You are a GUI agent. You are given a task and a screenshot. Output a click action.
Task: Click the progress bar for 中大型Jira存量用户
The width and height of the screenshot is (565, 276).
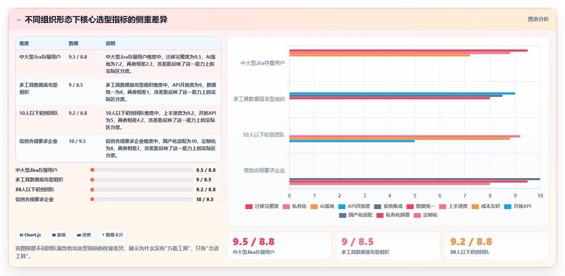click(x=141, y=170)
